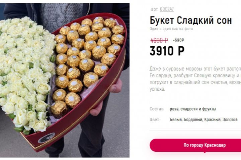Click the product description paragraph
Screen dimensions: 241x160
195,79
